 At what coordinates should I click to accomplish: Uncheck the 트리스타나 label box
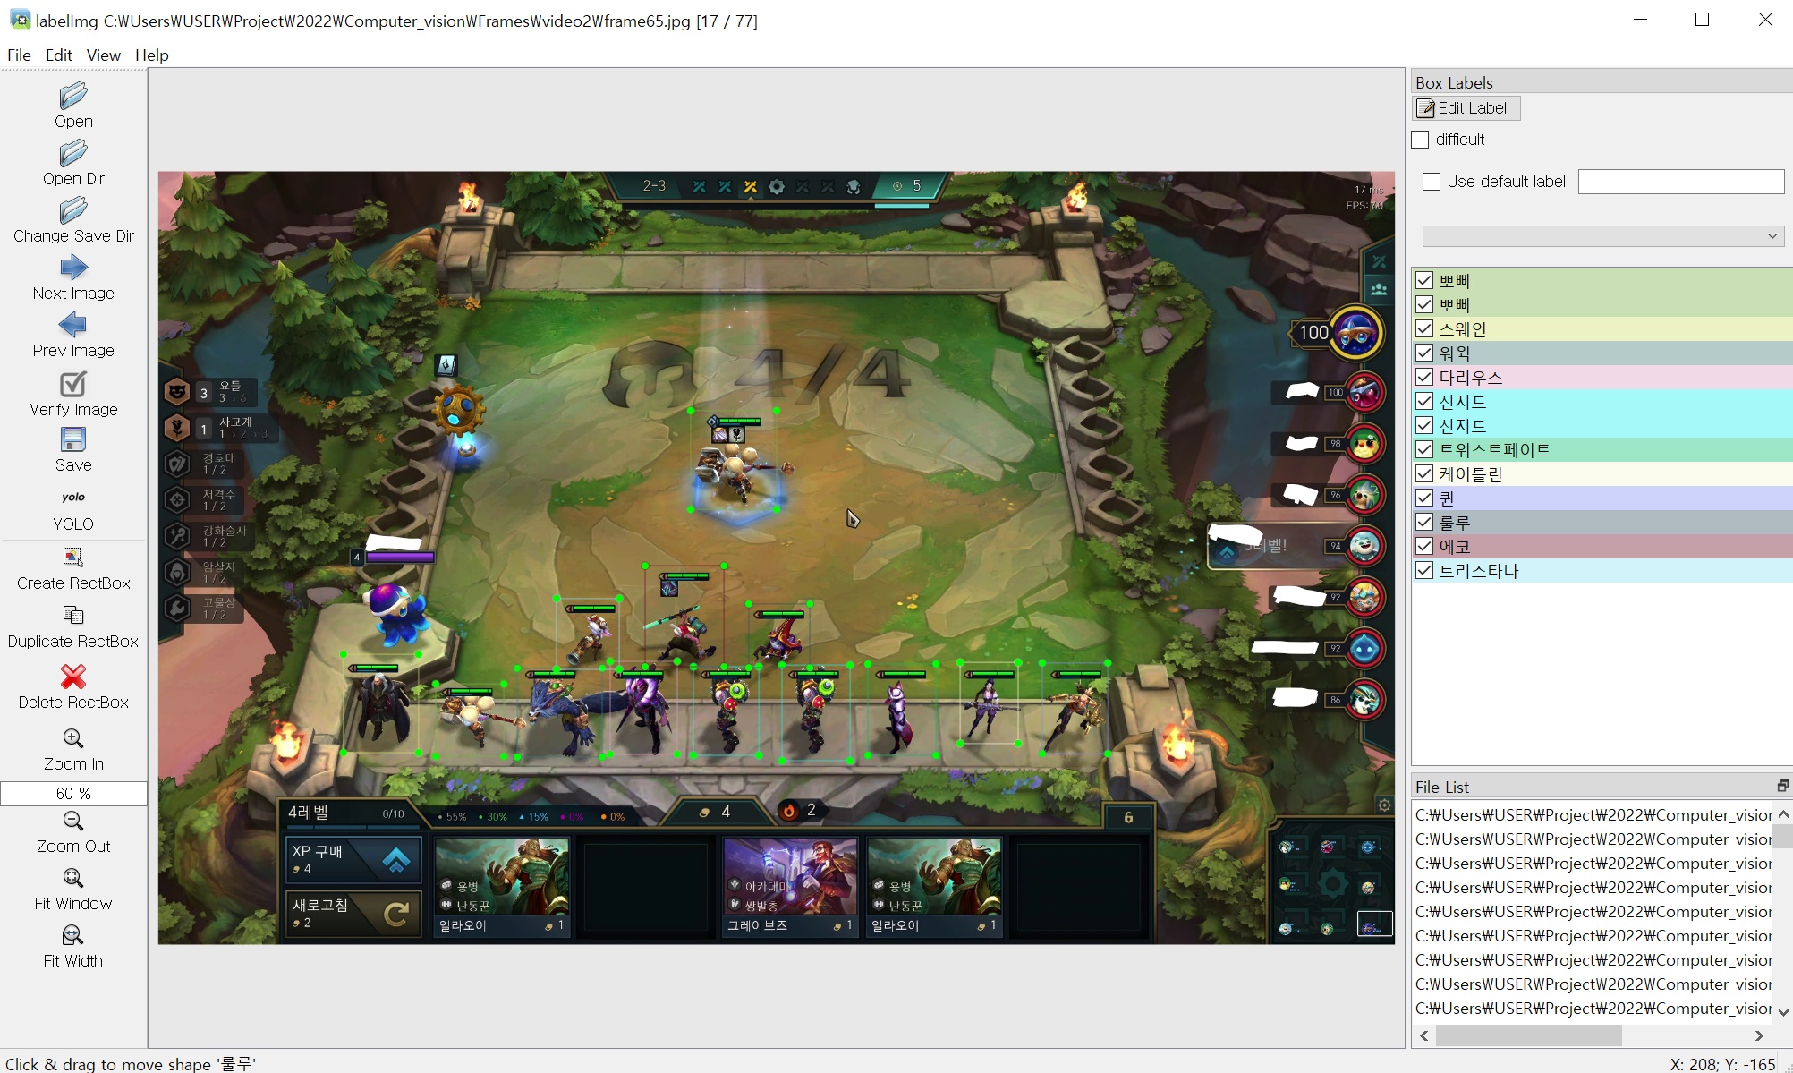(1424, 570)
